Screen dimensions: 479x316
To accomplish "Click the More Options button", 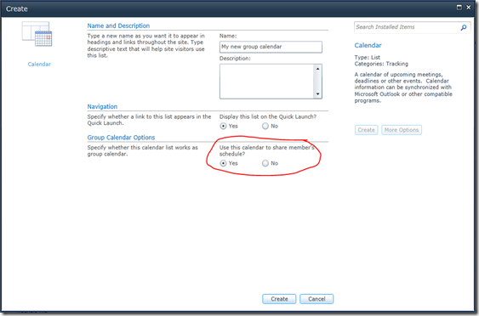I will coord(402,130).
